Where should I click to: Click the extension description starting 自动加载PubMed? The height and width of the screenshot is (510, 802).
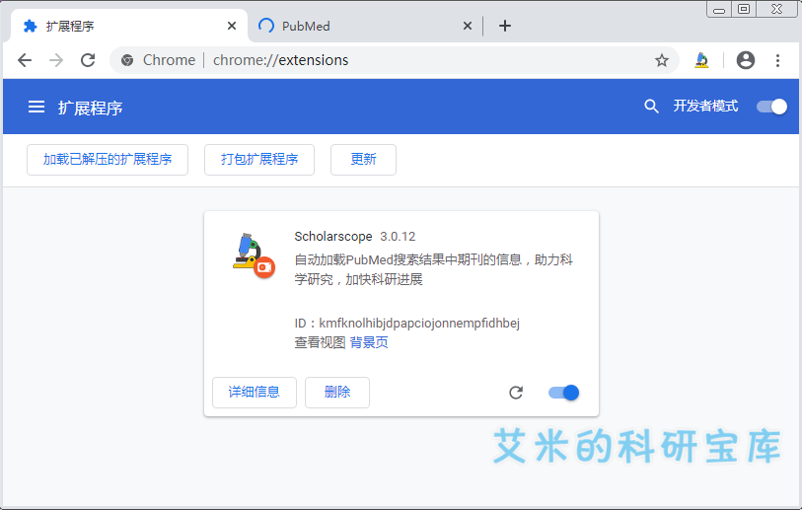[x=434, y=269]
